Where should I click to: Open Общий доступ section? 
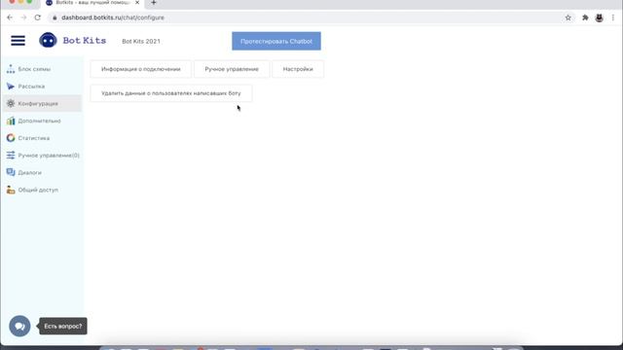click(38, 190)
